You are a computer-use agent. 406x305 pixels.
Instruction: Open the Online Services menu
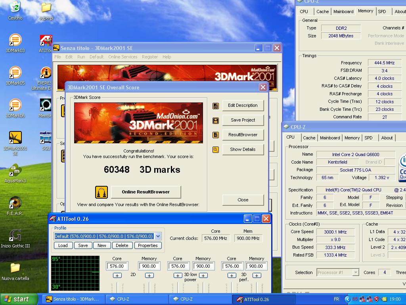[x=123, y=57]
